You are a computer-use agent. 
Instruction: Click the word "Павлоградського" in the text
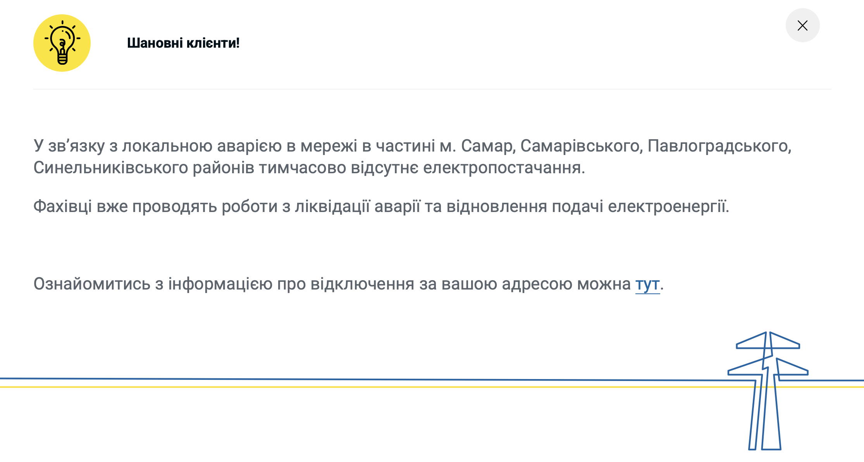(x=719, y=146)
